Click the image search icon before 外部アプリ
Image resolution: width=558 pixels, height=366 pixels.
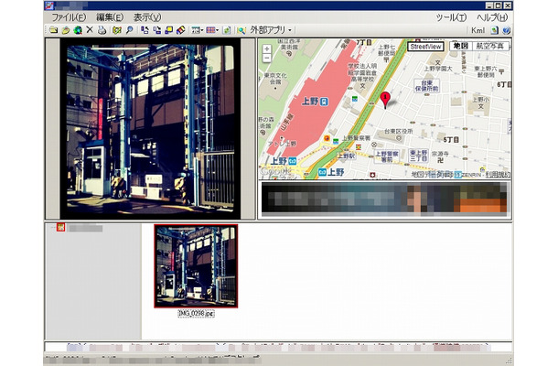[x=241, y=30]
